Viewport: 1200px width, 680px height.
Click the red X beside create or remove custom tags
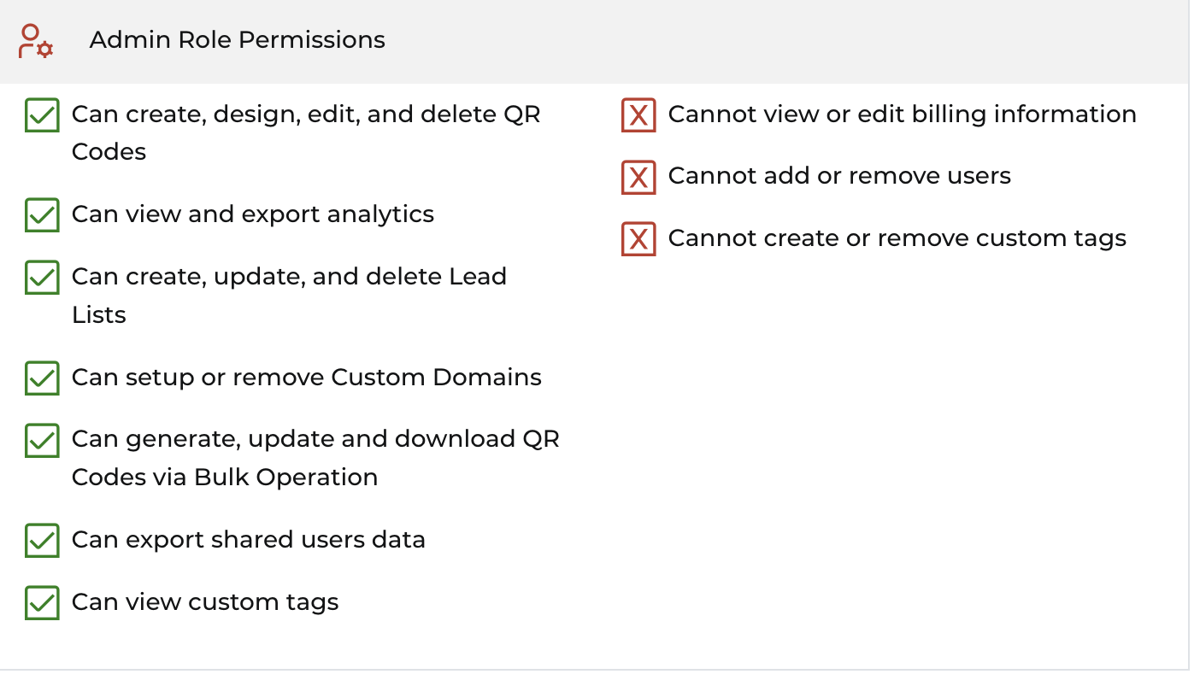pyautogui.click(x=638, y=239)
